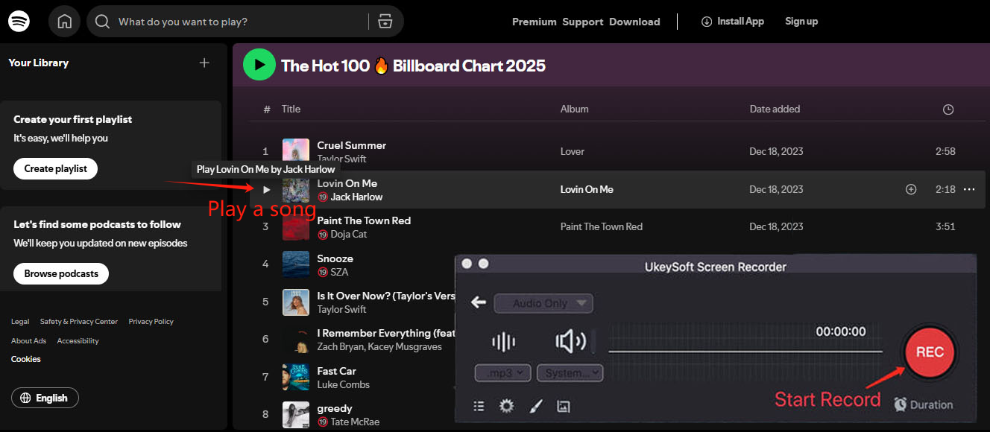The height and width of the screenshot is (432, 990).
Task: Click the Browse podcasts button
Action: tap(61, 273)
